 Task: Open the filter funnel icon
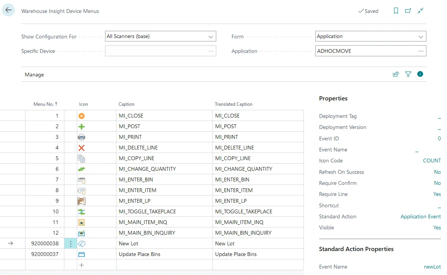(x=408, y=75)
